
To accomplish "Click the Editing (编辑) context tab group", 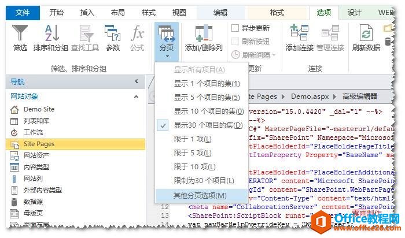I will click(x=220, y=13).
